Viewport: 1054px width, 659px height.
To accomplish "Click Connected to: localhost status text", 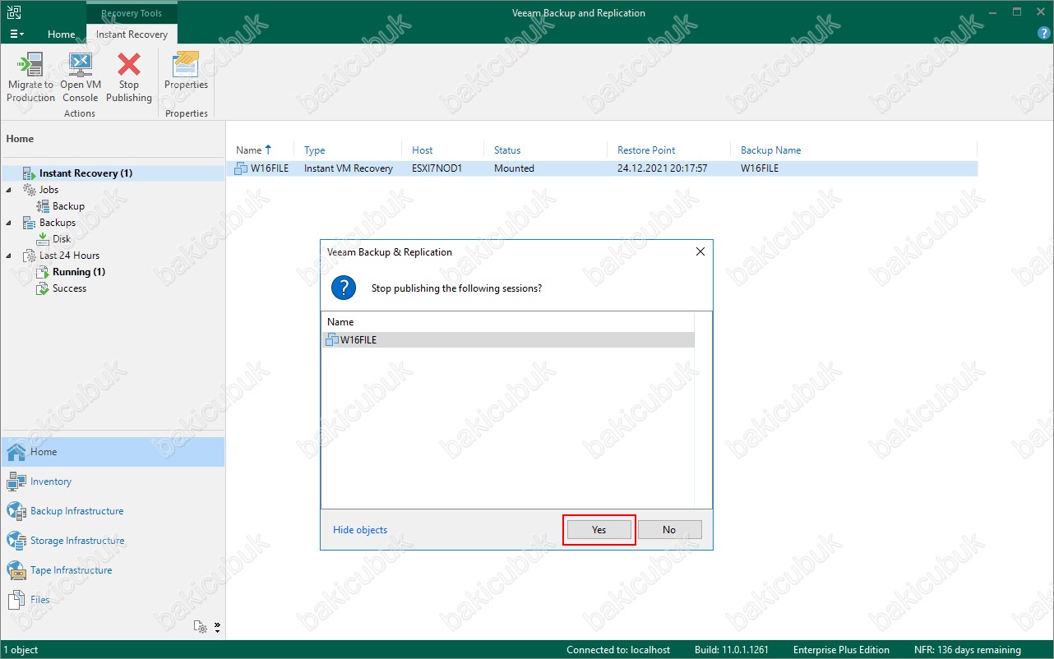I will (618, 650).
